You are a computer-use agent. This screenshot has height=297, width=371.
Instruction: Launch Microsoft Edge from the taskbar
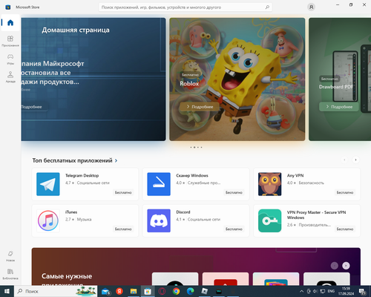190,291
